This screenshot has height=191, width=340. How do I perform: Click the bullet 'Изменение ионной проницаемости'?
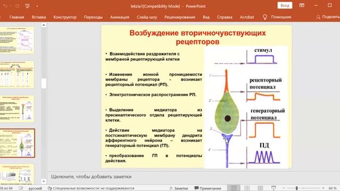coord(154,79)
